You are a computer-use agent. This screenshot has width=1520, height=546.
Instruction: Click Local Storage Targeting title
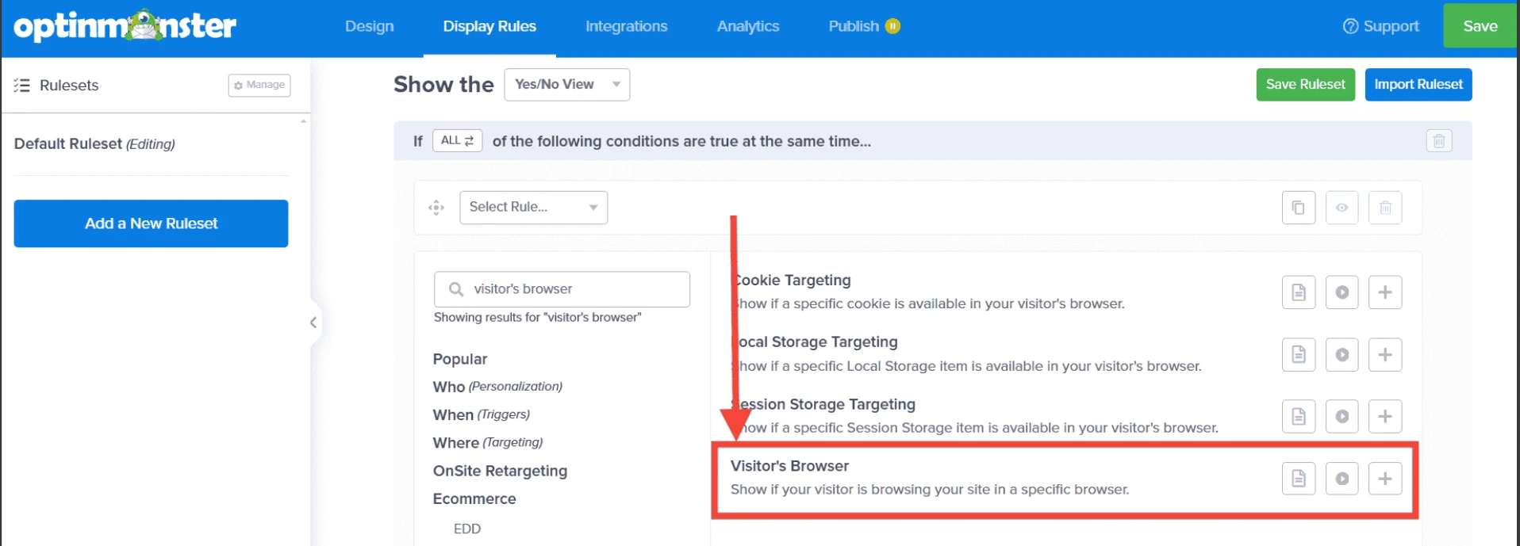[x=815, y=342]
